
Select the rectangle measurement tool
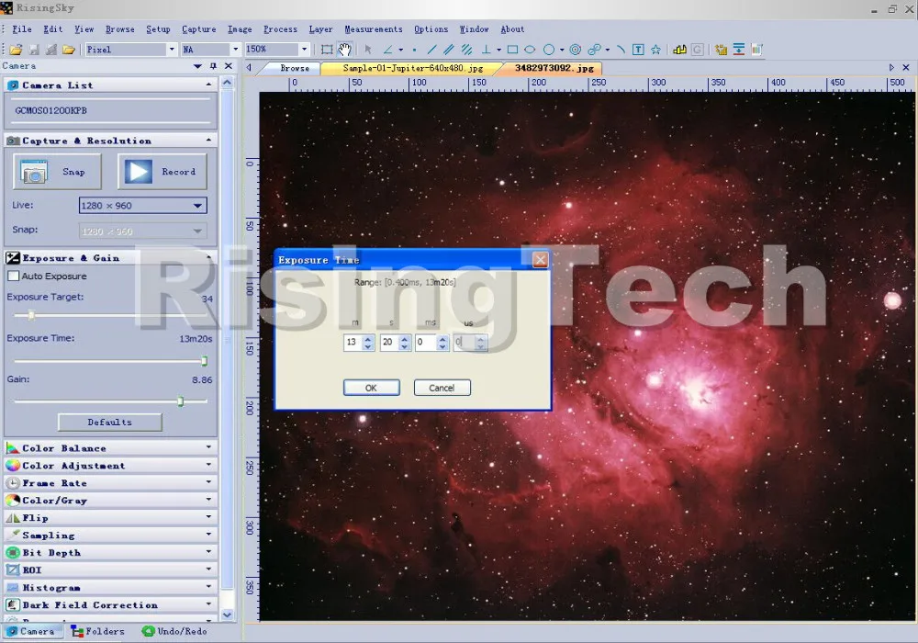point(513,50)
